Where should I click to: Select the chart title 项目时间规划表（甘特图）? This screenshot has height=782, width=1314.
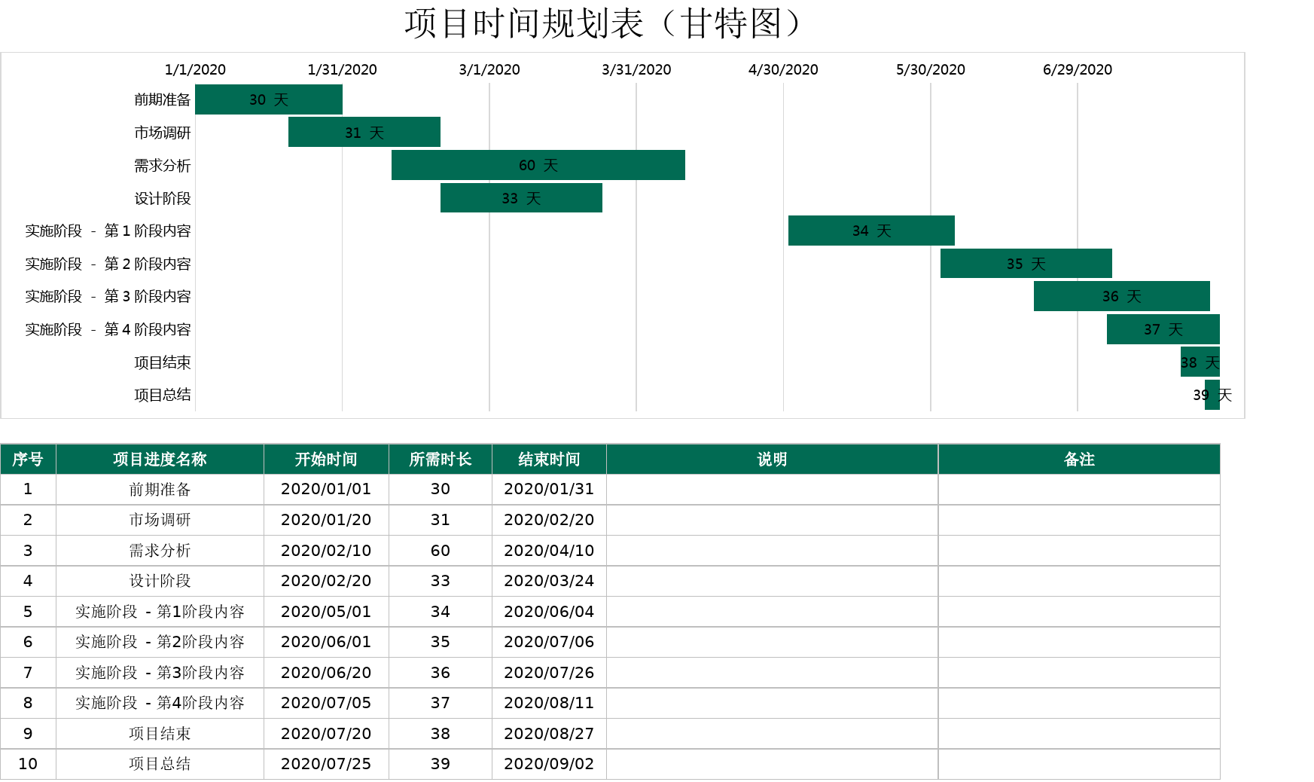607,23
